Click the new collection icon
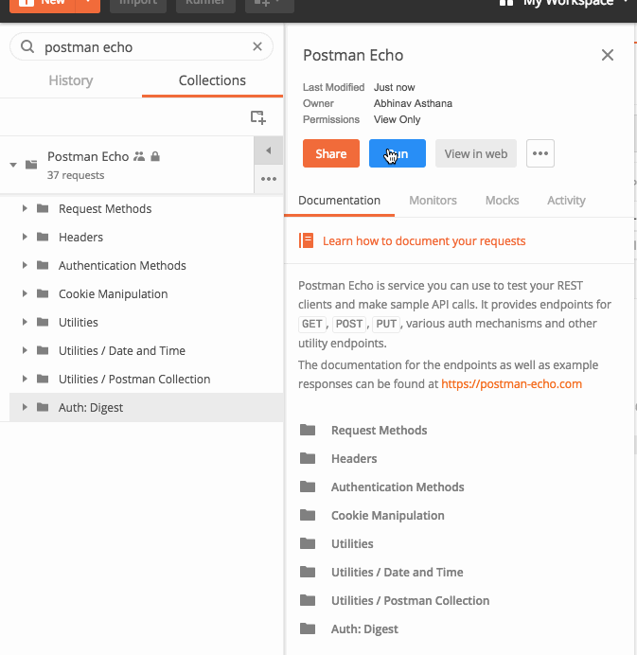Viewport: 637px width, 655px height. pos(257,117)
